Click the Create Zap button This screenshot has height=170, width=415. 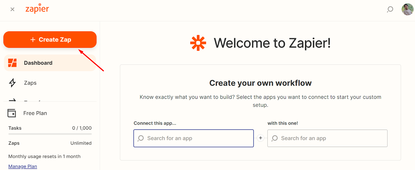(x=50, y=40)
